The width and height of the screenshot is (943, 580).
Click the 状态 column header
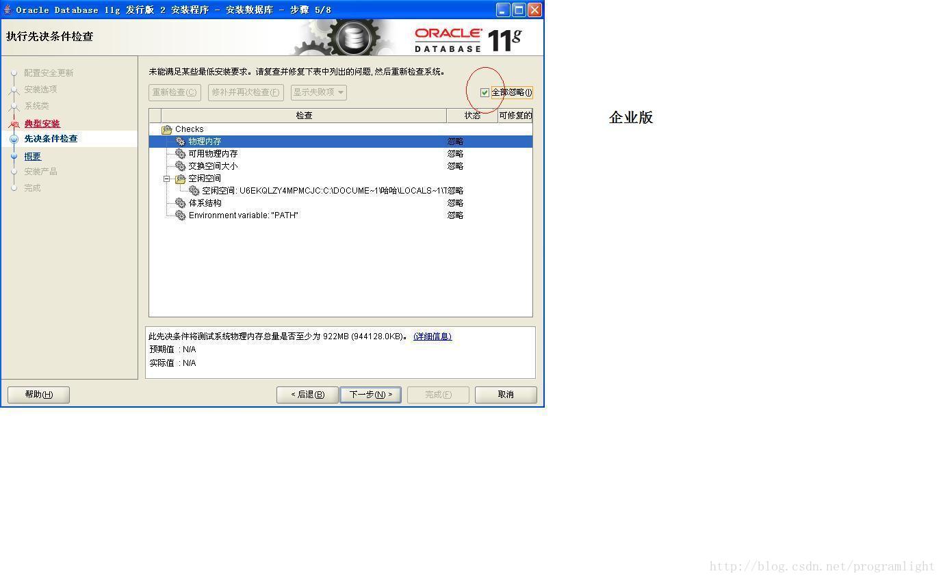coord(472,116)
